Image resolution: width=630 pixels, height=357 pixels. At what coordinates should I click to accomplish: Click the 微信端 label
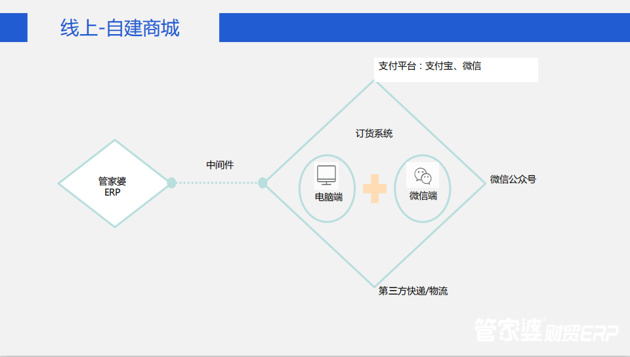point(423,196)
